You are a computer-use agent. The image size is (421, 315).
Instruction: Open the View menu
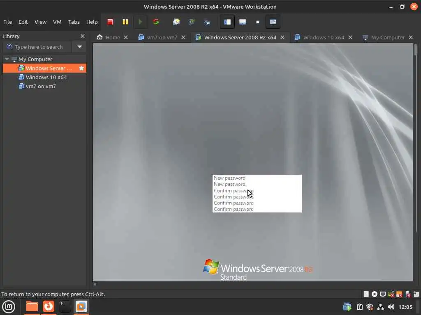[x=40, y=22]
